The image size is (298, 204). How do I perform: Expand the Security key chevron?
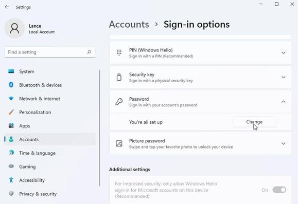point(284,77)
